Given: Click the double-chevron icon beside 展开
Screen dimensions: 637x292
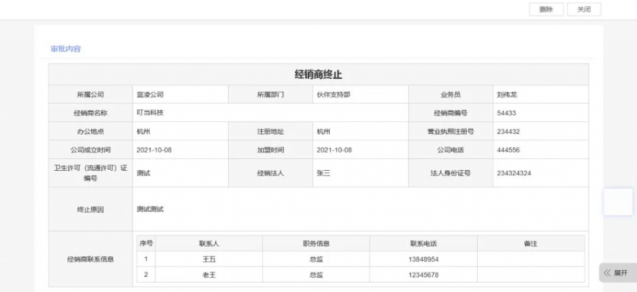Looking at the screenshot, I should click(607, 273).
